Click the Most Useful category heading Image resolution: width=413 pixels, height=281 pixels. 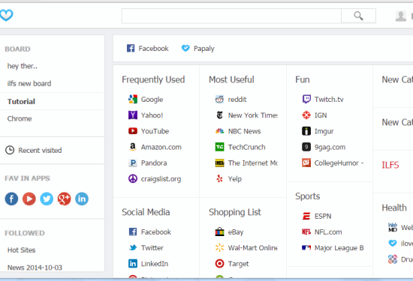point(231,79)
